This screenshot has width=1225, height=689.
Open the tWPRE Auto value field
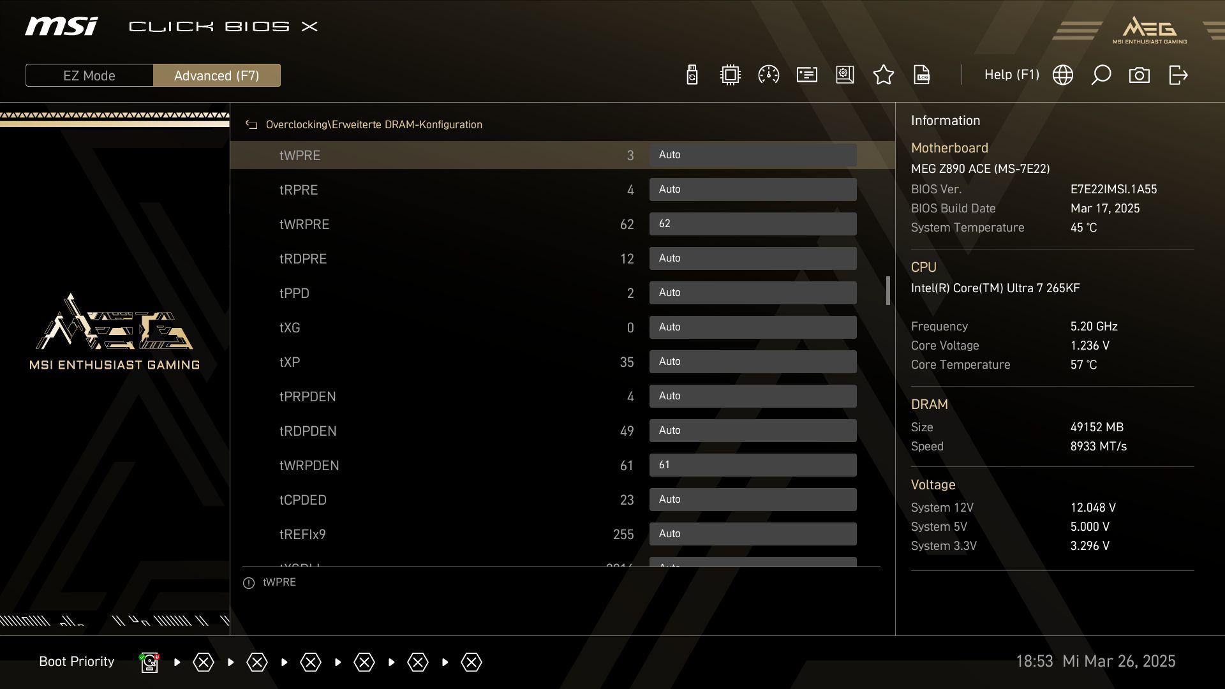pos(752,155)
